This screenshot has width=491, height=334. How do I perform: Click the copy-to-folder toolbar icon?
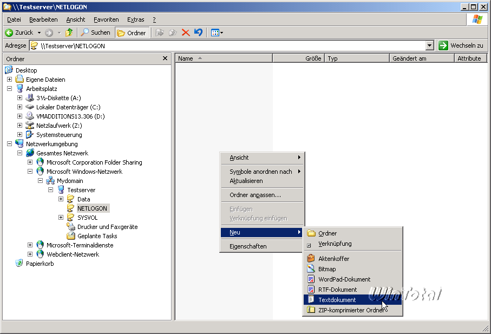[x=173, y=32]
